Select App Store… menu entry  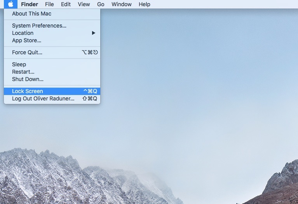pos(52,40)
